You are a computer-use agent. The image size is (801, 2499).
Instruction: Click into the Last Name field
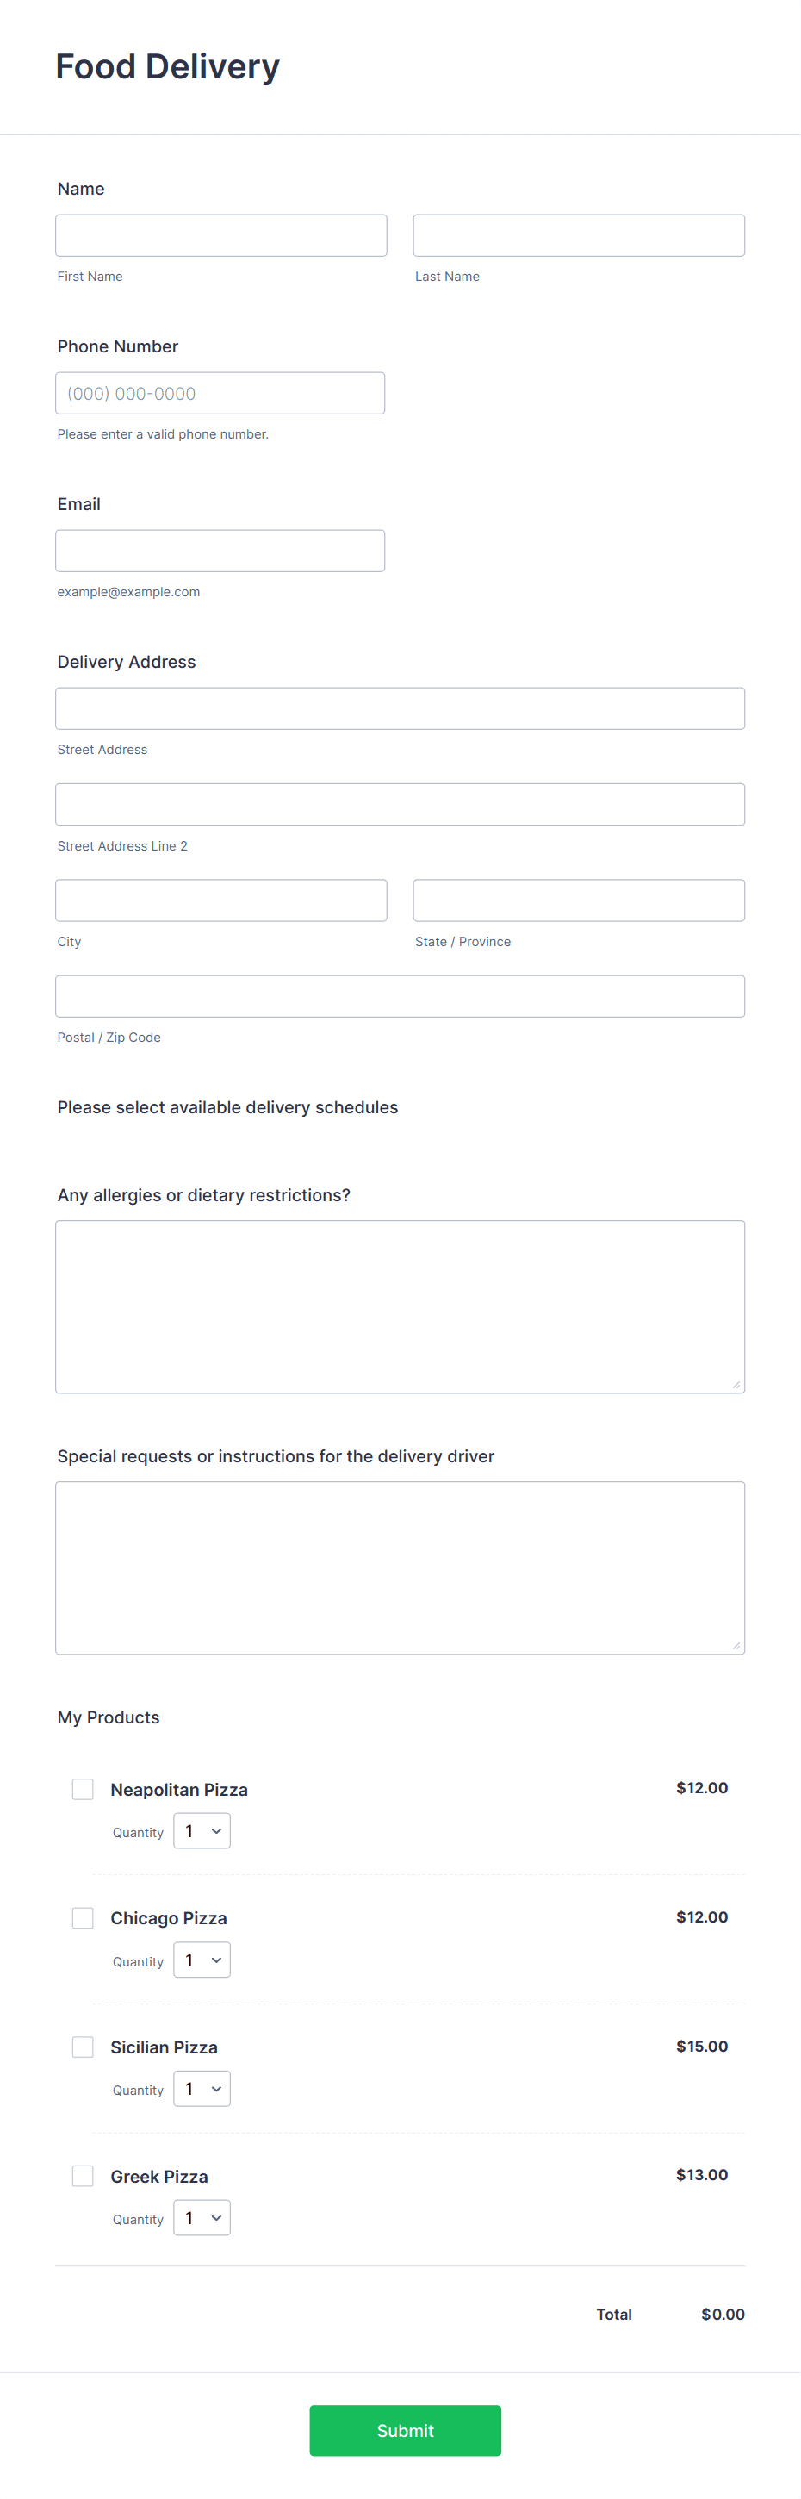(x=578, y=234)
